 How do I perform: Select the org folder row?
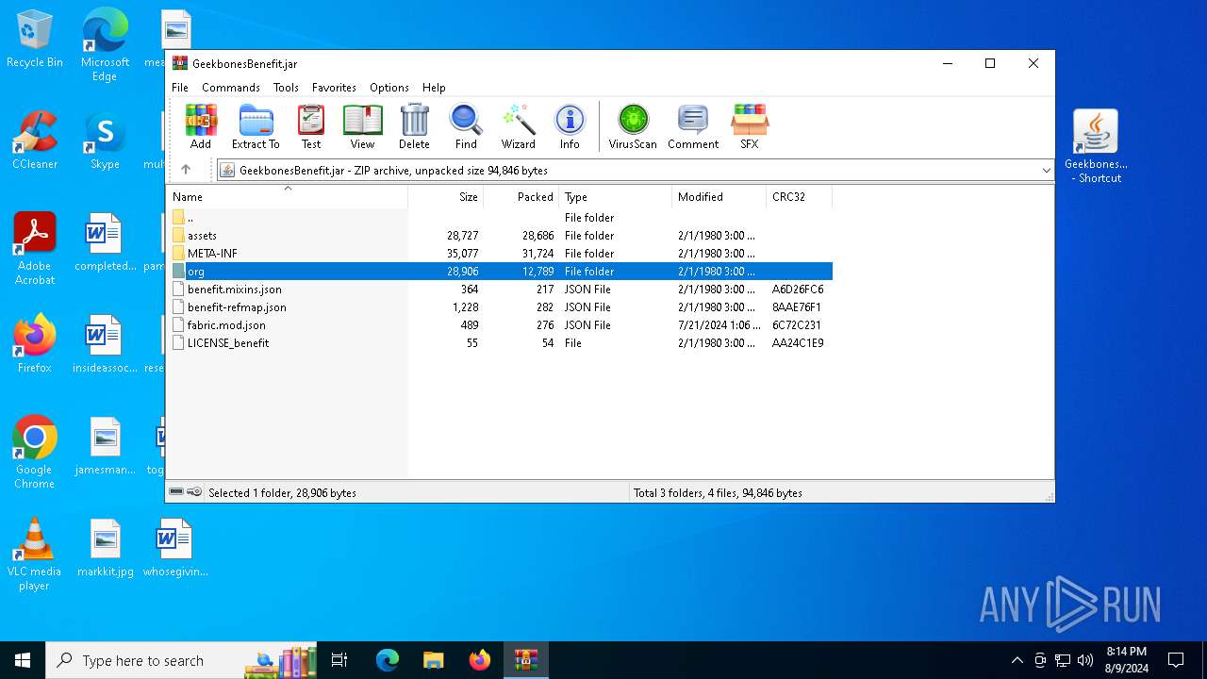pos(500,272)
